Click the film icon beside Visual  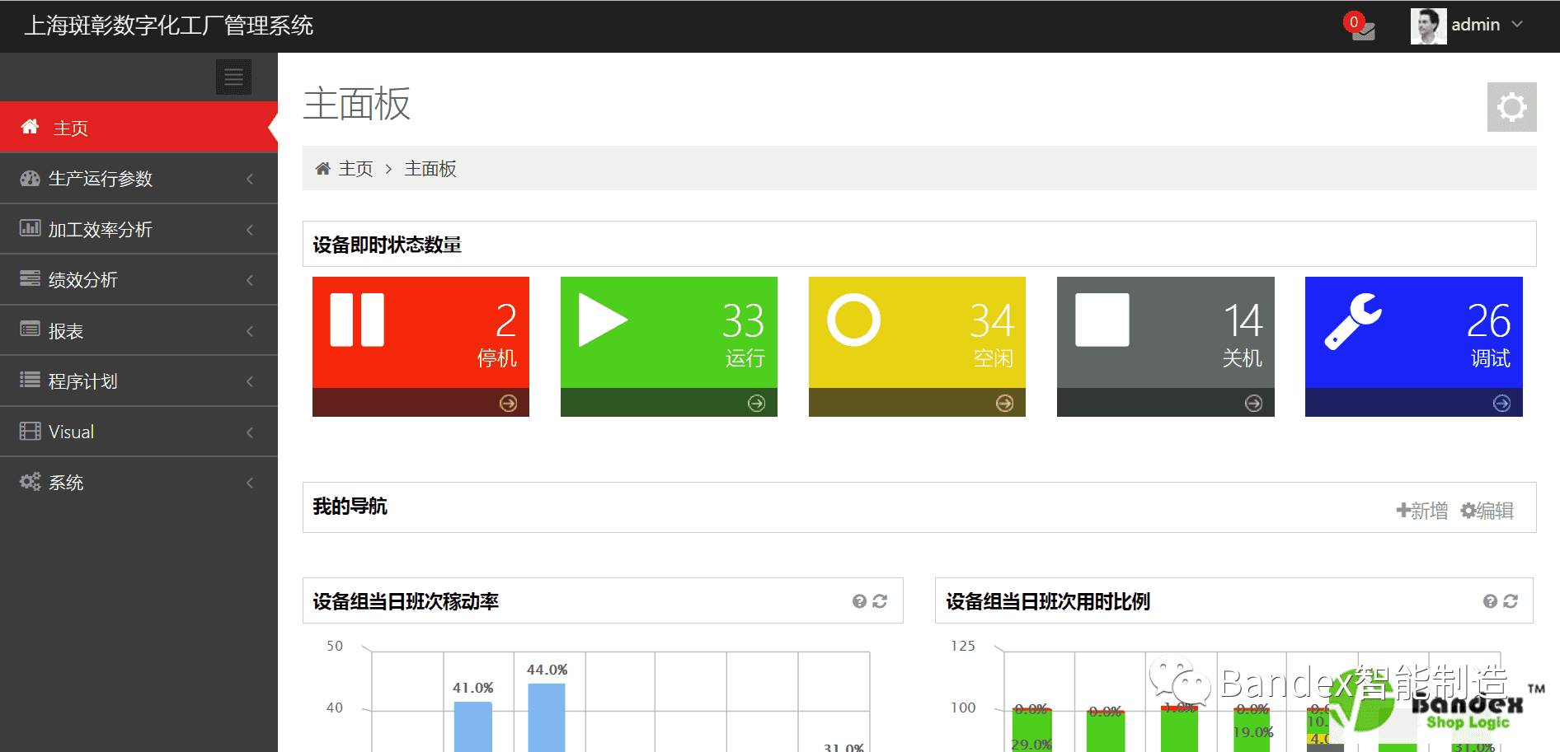click(x=31, y=431)
